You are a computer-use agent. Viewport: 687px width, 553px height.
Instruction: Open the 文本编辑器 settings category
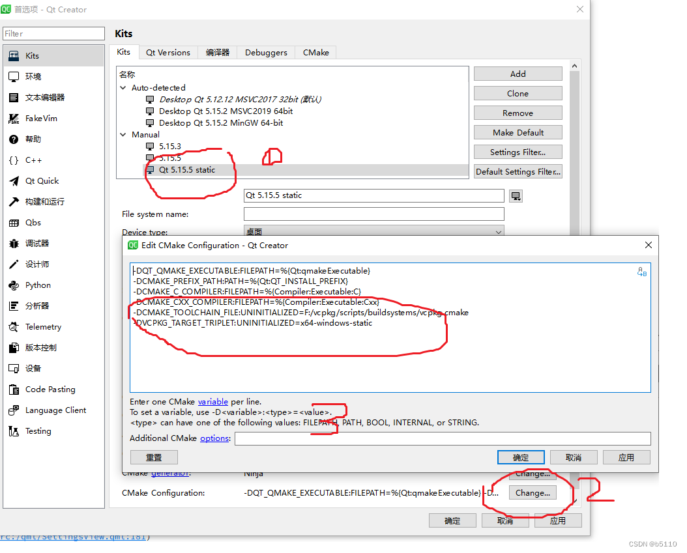53,97
